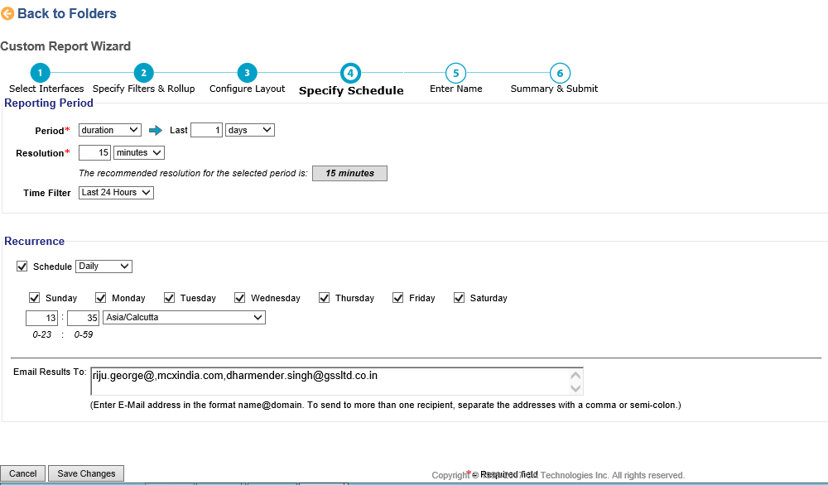The height and width of the screenshot is (485, 828).
Task: Click inside the Email Results To field
Action: 331,381
